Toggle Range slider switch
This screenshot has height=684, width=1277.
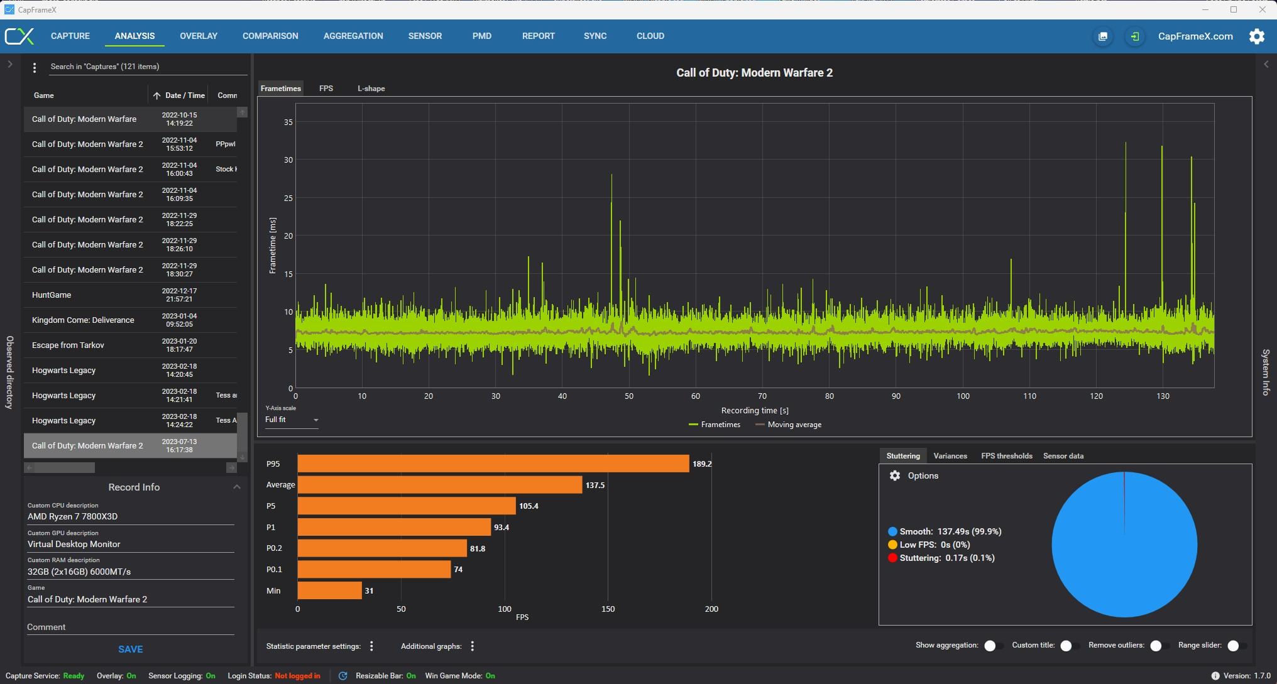(1236, 646)
